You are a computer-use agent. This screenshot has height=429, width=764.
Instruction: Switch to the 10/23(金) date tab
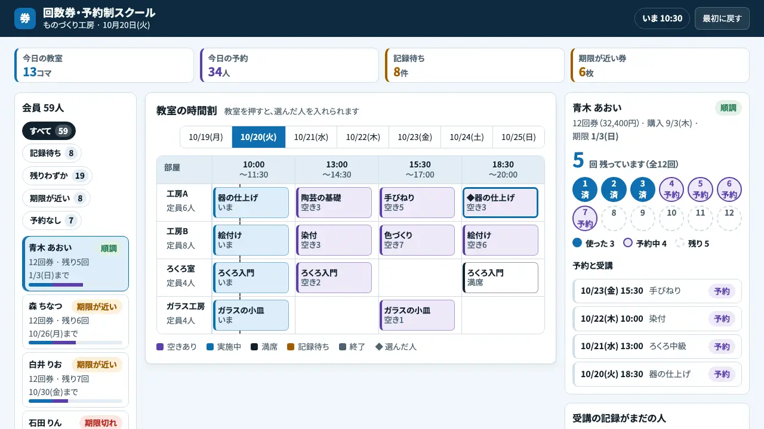415,137
